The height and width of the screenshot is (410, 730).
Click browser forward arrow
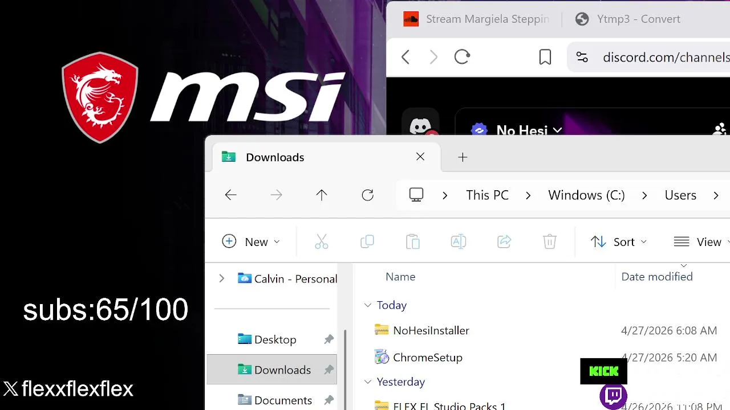[433, 57]
